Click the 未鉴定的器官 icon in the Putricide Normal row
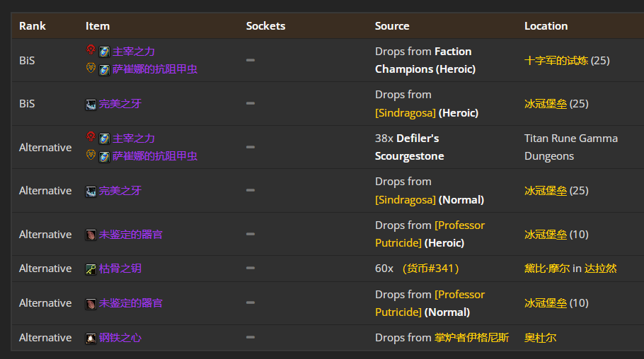This screenshot has height=359, width=644. 91,303
